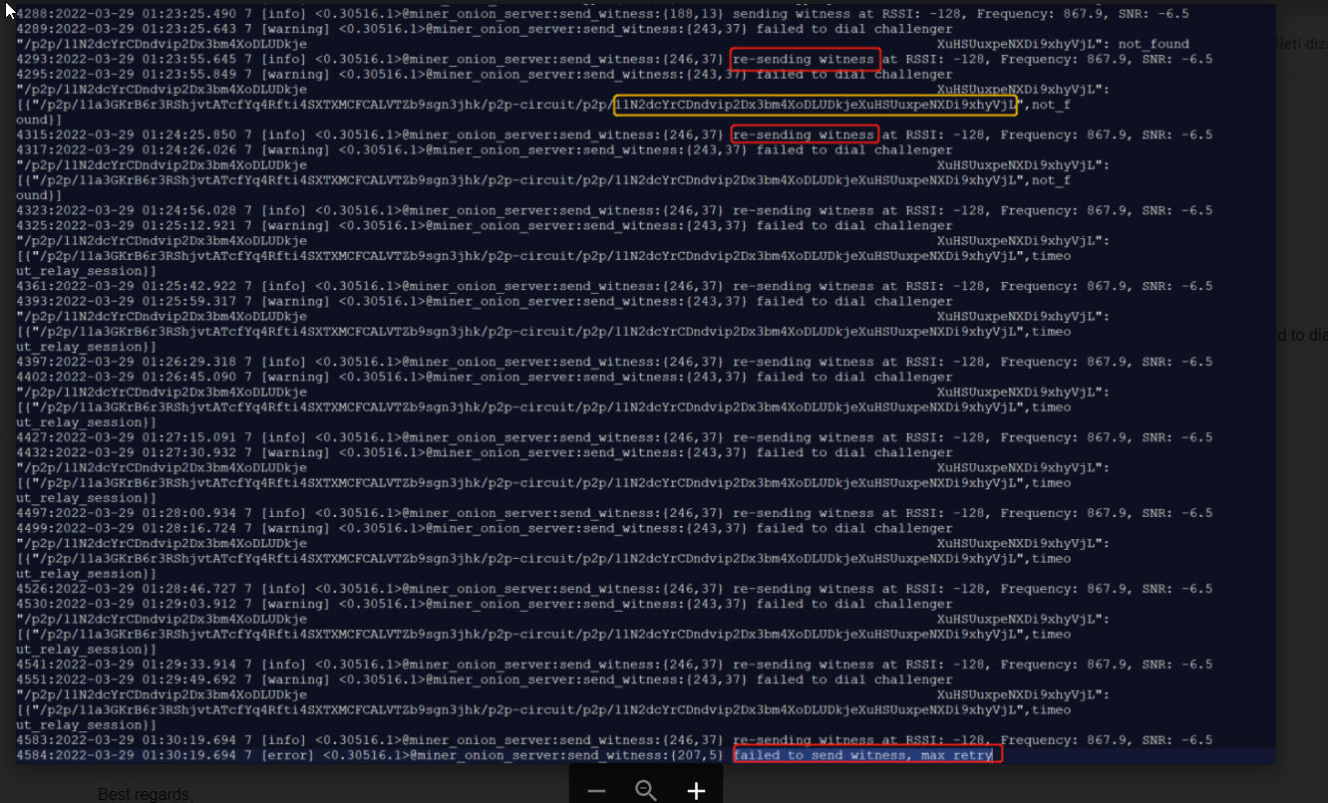Click log line 4325 timestamped 01:25:12.921
Screen dimensions: 1328x803
485,225
